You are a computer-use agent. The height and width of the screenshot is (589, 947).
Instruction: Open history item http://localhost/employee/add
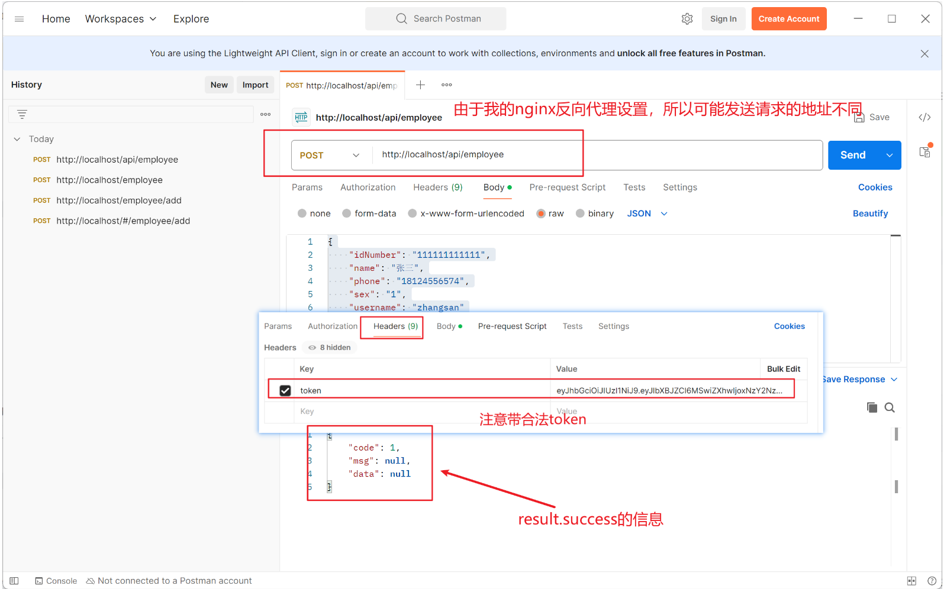tap(119, 200)
